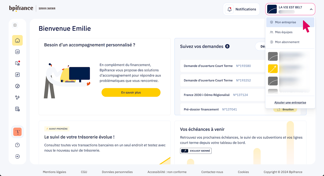Click the home icon in the sidebar

coord(17,40)
